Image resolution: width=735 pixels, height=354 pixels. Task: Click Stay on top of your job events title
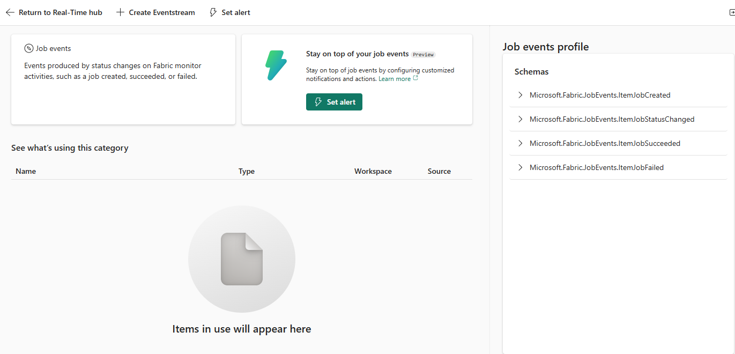click(x=358, y=54)
